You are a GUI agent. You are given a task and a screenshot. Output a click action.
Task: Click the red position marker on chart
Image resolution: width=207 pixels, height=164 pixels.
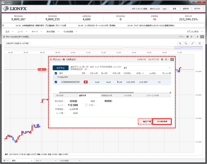click(42, 70)
